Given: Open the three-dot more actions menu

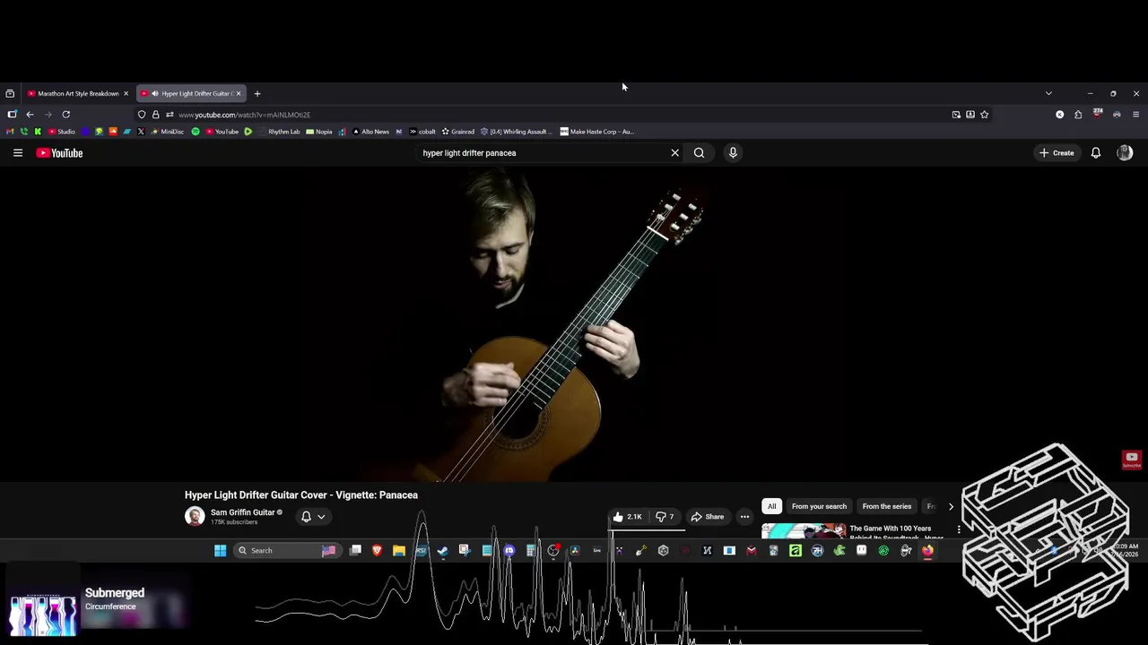Looking at the screenshot, I should click(x=744, y=517).
